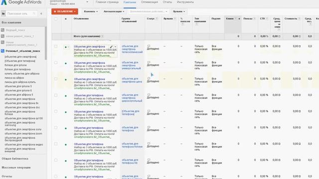The height and width of the screenshot is (179, 319).
Task: Click the help icon next to Показы header
Action: tap(254, 19)
